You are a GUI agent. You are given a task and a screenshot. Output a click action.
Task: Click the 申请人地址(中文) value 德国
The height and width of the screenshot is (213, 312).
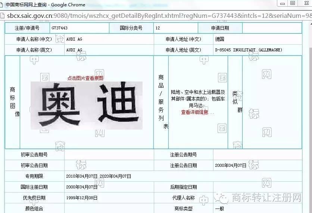[219, 39]
